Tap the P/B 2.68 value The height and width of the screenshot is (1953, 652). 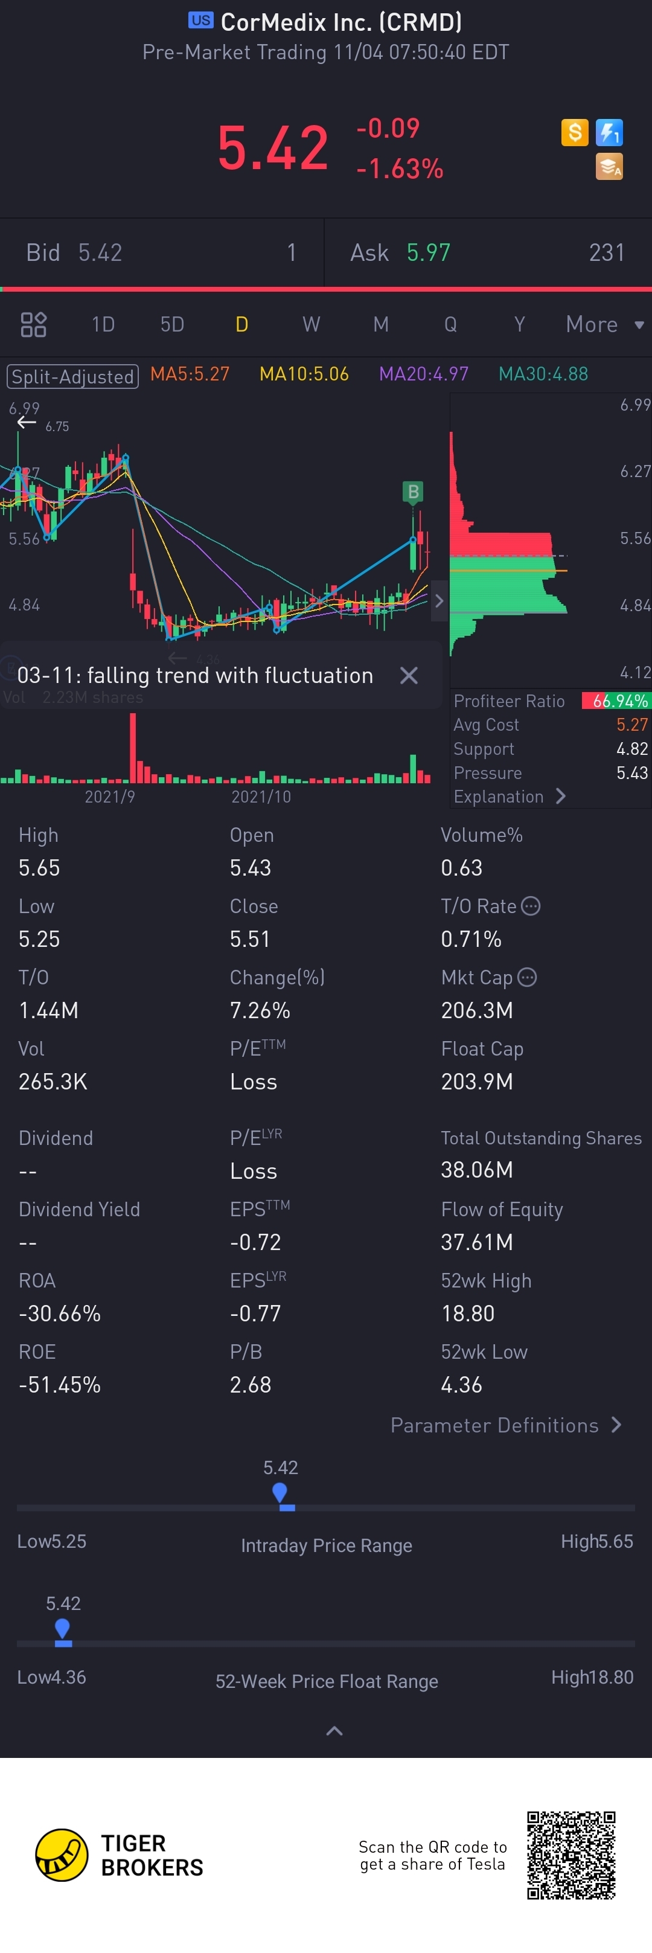tap(250, 1385)
